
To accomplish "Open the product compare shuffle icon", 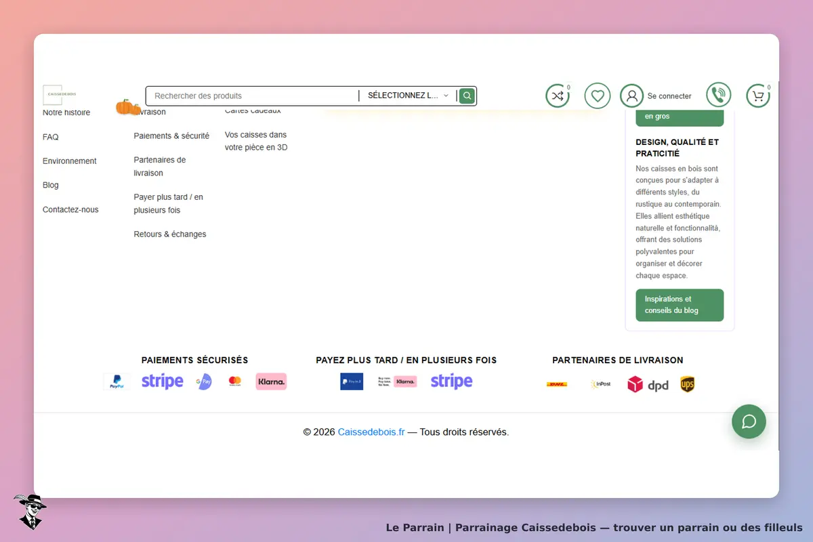I will 557,96.
